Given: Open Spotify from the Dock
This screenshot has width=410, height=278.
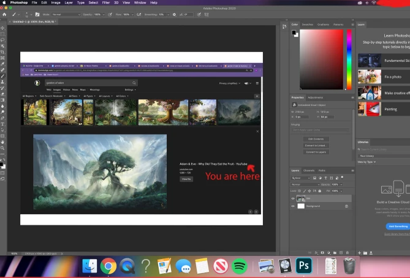Looking at the screenshot, I should pos(240,266).
